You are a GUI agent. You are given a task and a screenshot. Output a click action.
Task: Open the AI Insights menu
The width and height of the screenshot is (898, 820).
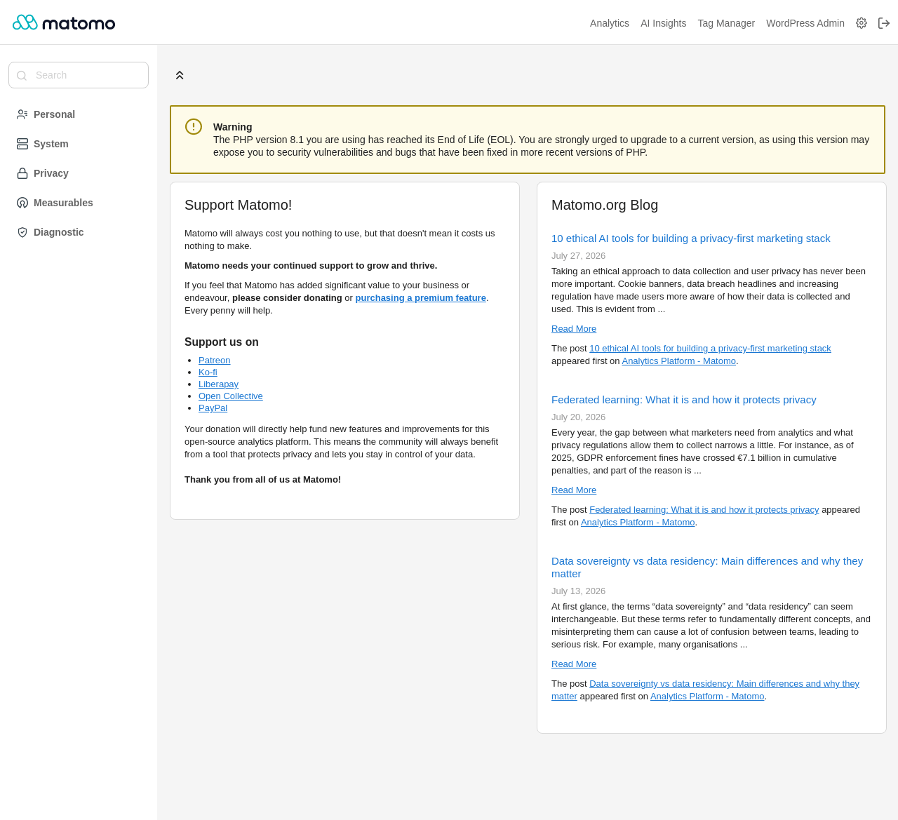(x=663, y=23)
